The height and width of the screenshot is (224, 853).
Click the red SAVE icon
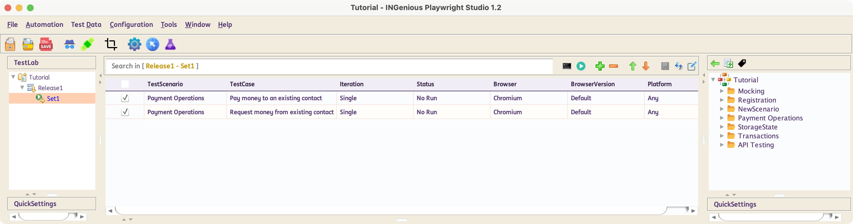[46, 44]
